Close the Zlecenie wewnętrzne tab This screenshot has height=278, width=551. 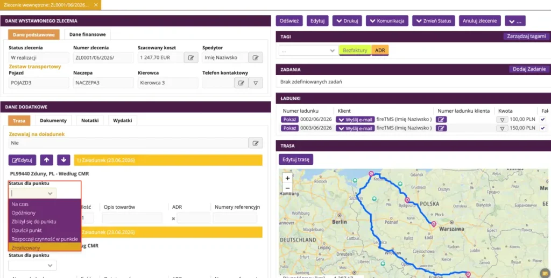[96, 5]
